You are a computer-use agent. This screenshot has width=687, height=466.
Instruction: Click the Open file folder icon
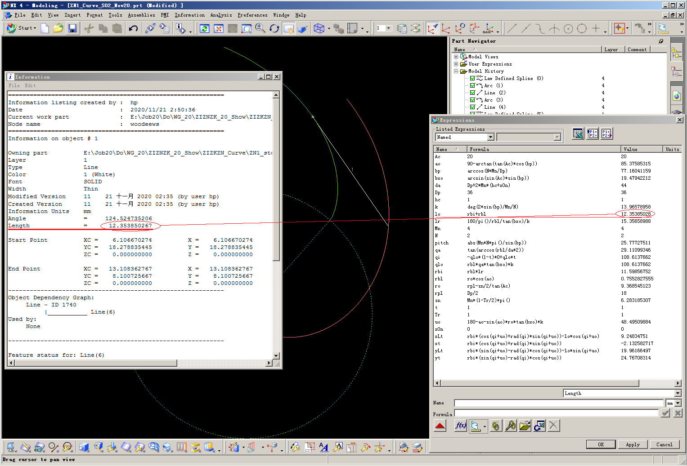(58, 28)
